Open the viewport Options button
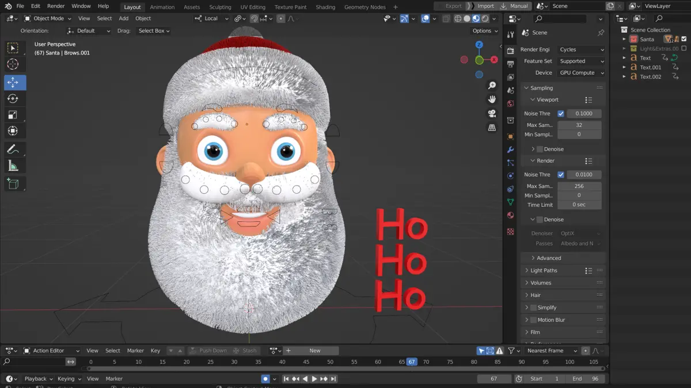The width and height of the screenshot is (691, 388). 485,31
